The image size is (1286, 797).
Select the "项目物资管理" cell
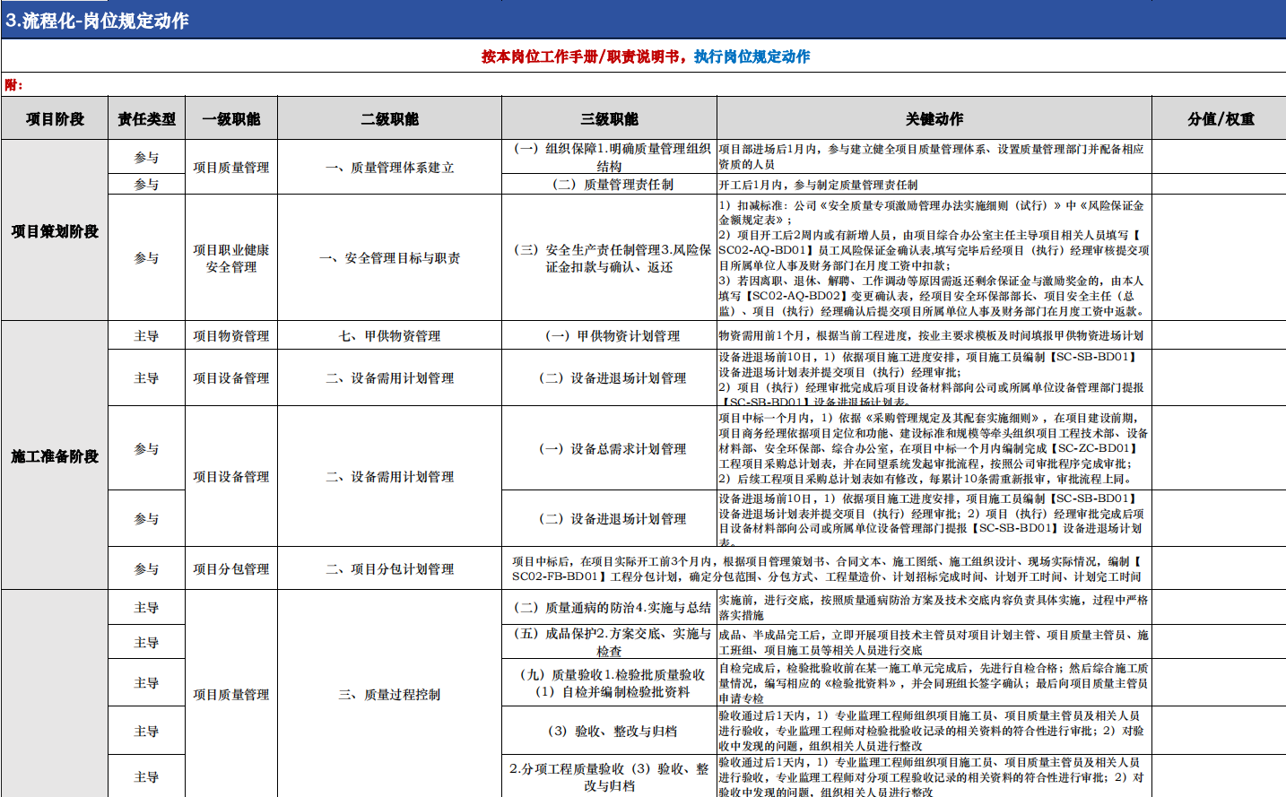pyautogui.click(x=231, y=336)
